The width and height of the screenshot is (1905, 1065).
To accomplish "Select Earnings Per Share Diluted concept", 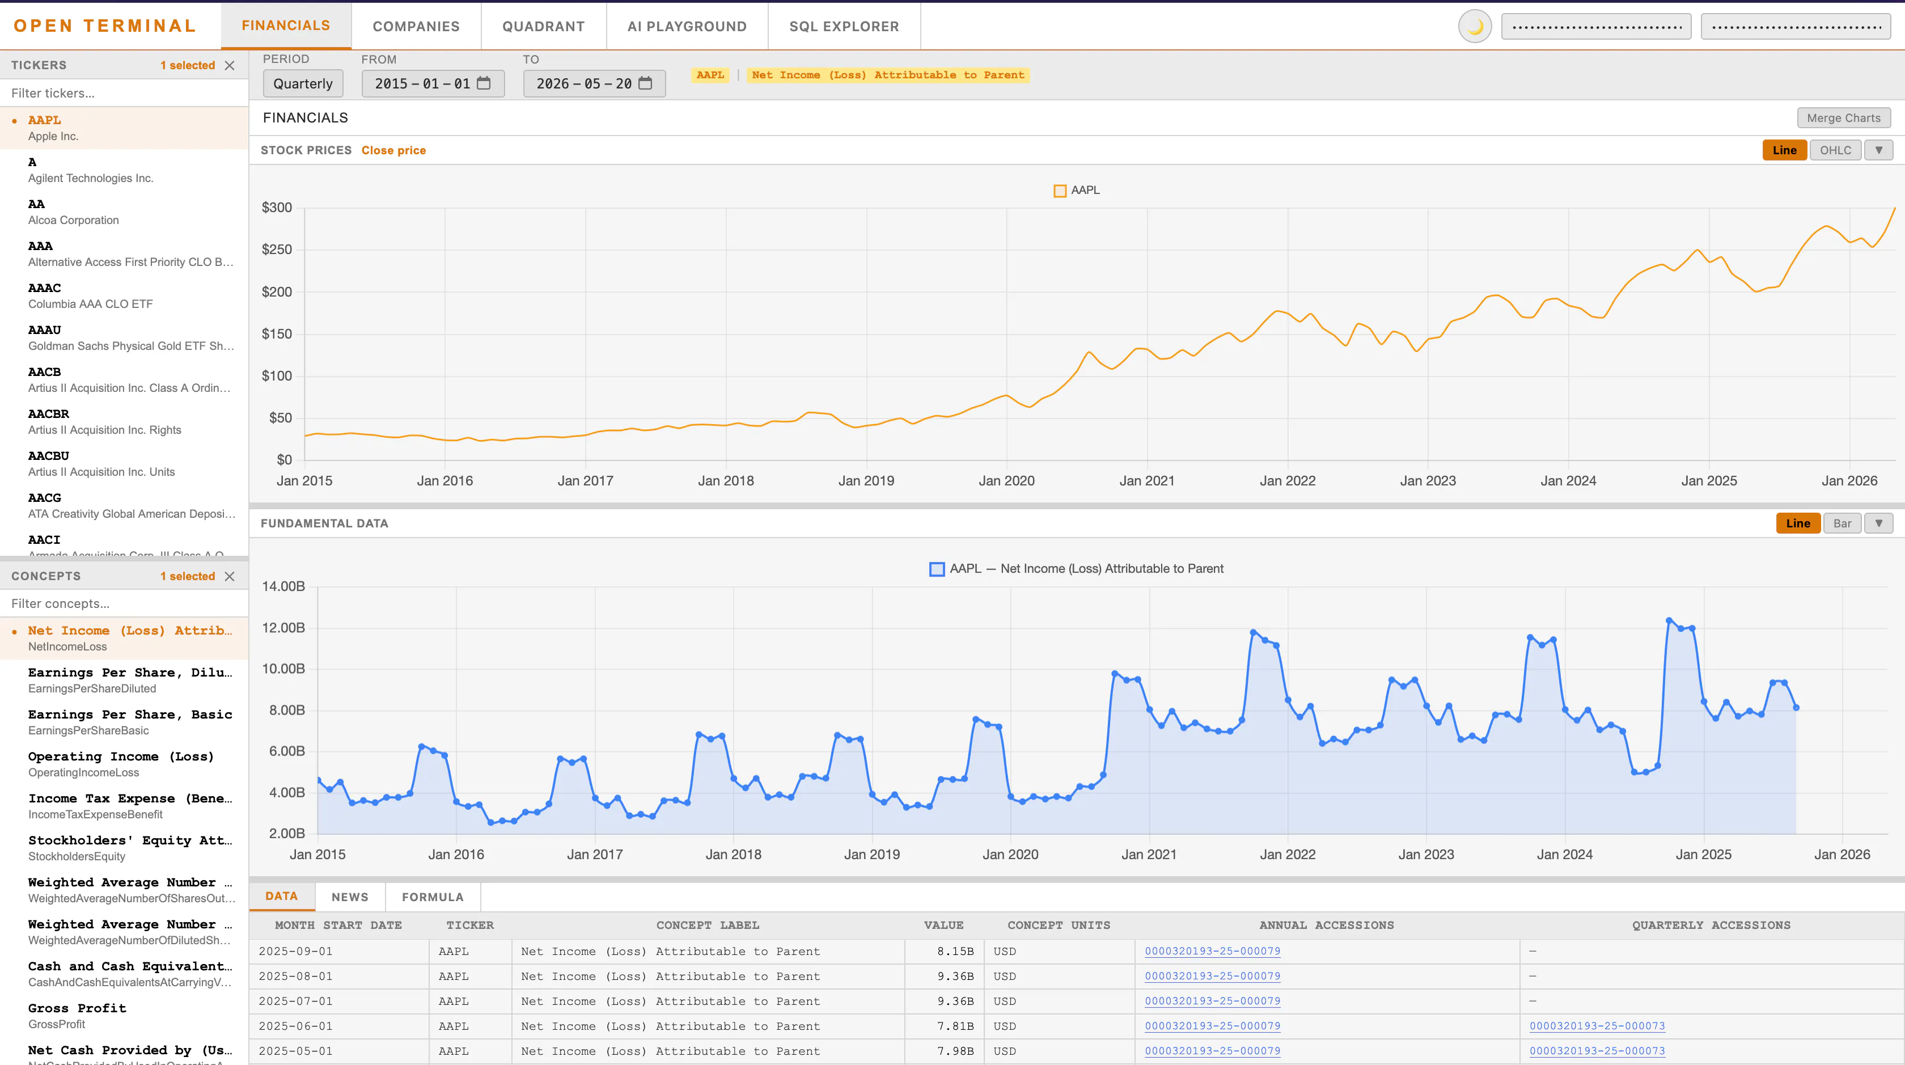I will [x=124, y=681].
